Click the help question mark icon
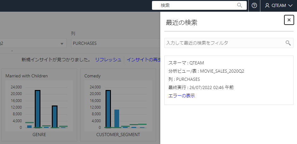This screenshot has height=144, width=297. click(x=254, y=5)
